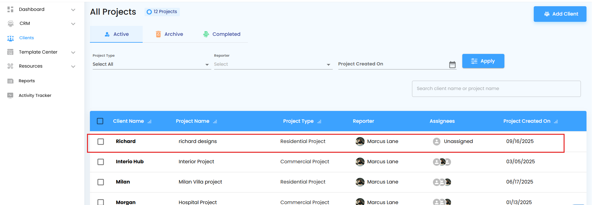Tick the checkbox for Richard row

[x=101, y=142]
